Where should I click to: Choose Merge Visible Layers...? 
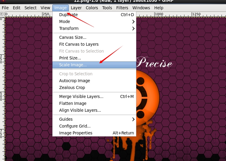click(x=94, y=96)
